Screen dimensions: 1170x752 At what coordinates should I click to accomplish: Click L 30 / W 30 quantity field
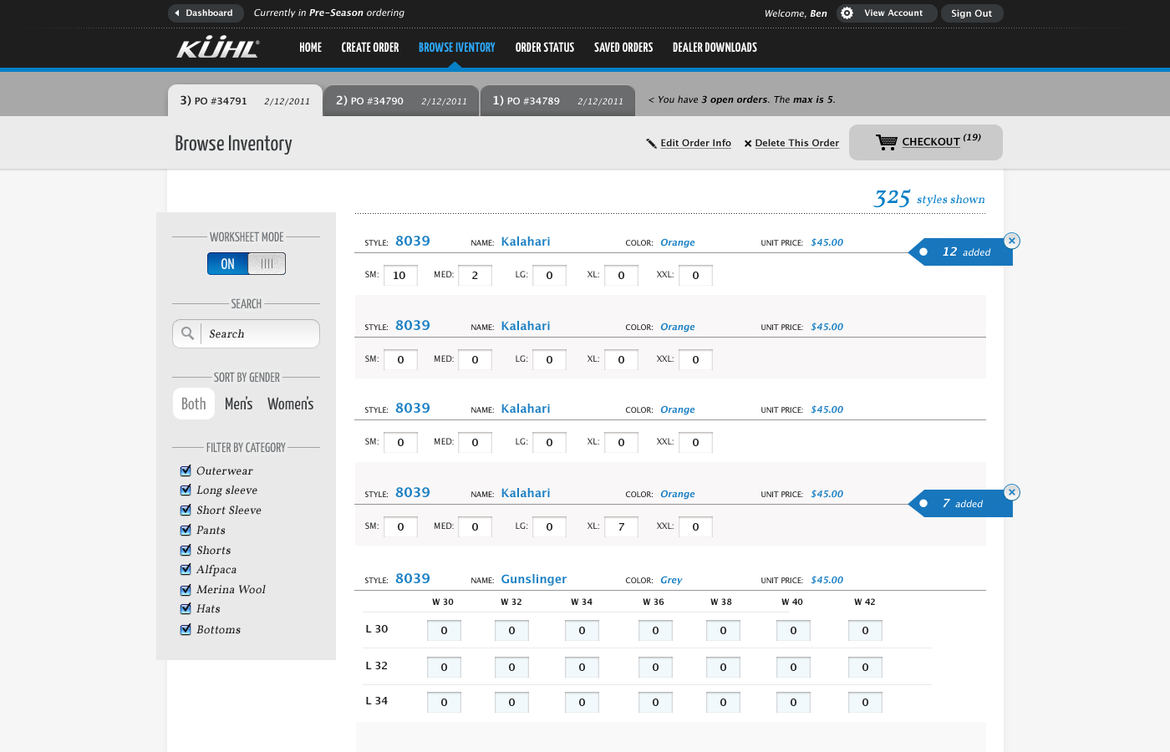444,631
